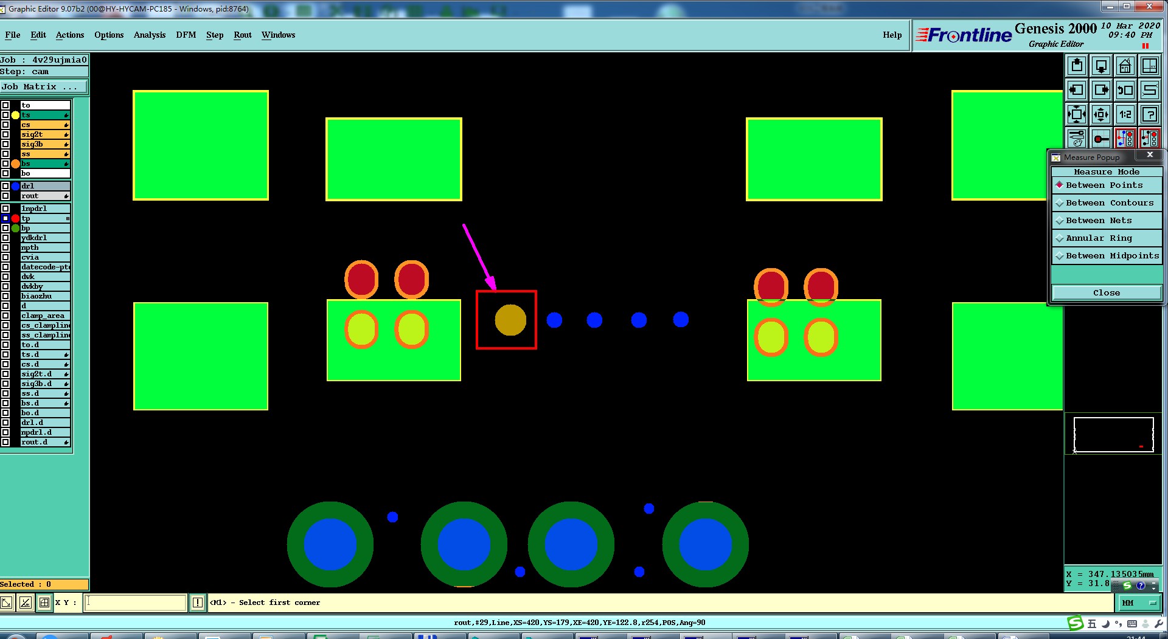This screenshot has width=1168, height=639.
Task: Open the XY grid window icon
Action: coord(1150,66)
